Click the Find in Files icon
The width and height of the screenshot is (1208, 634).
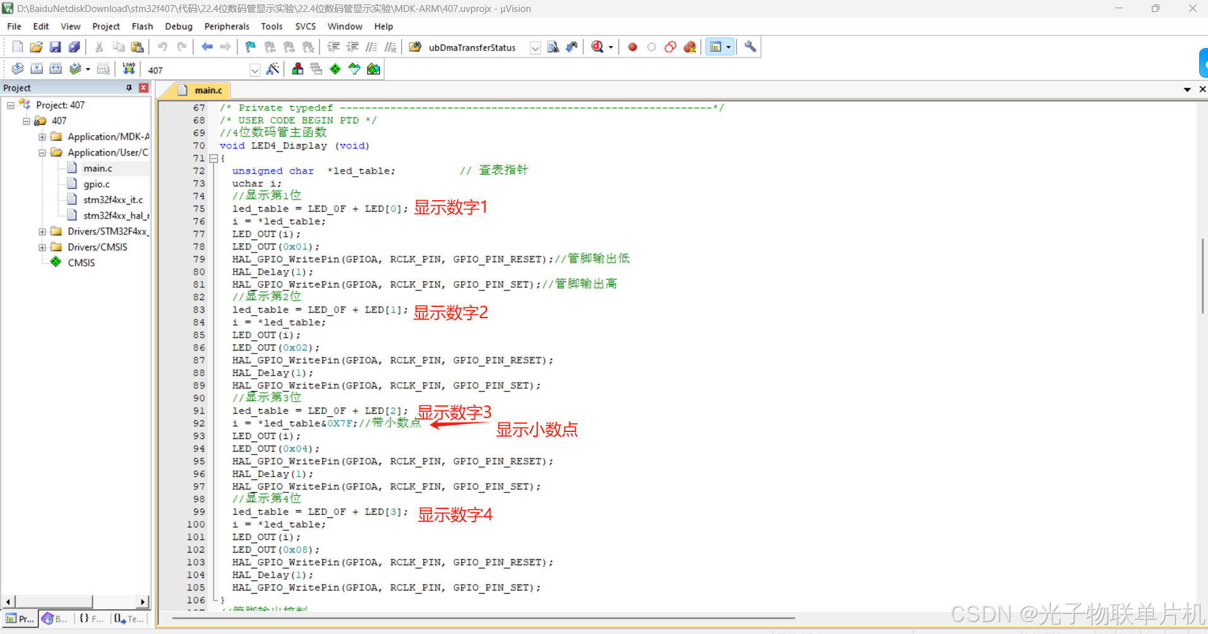coord(415,47)
